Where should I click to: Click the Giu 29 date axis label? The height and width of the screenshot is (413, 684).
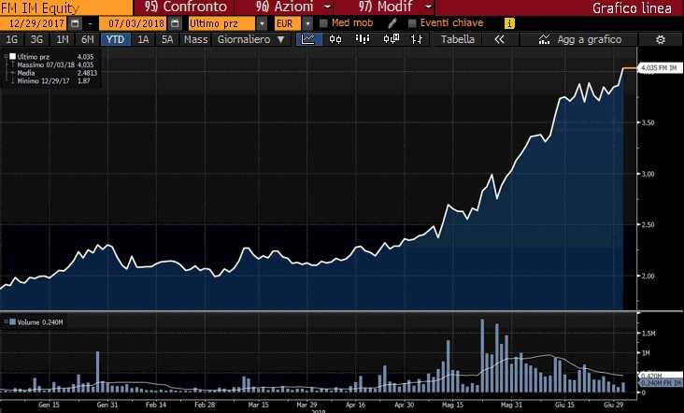[614, 405]
